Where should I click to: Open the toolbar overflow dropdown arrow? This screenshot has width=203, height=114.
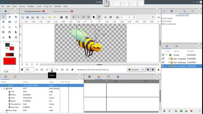point(153,17)
